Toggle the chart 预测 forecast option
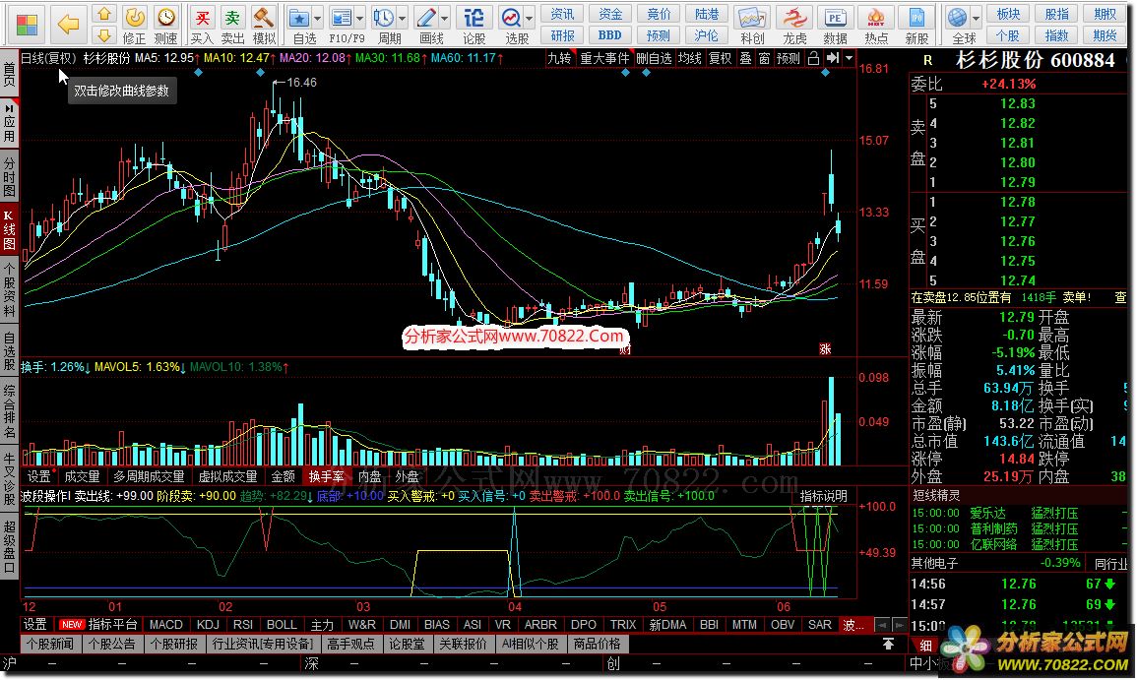The image size is (1137, 680). [789, 59]
